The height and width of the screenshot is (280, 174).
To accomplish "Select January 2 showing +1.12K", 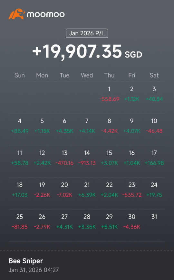I will tap(132, 94).
